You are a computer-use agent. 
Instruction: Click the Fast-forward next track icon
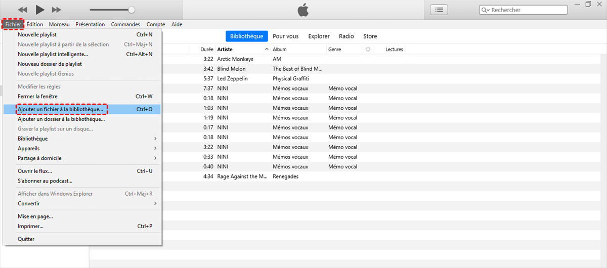point(57,10)
